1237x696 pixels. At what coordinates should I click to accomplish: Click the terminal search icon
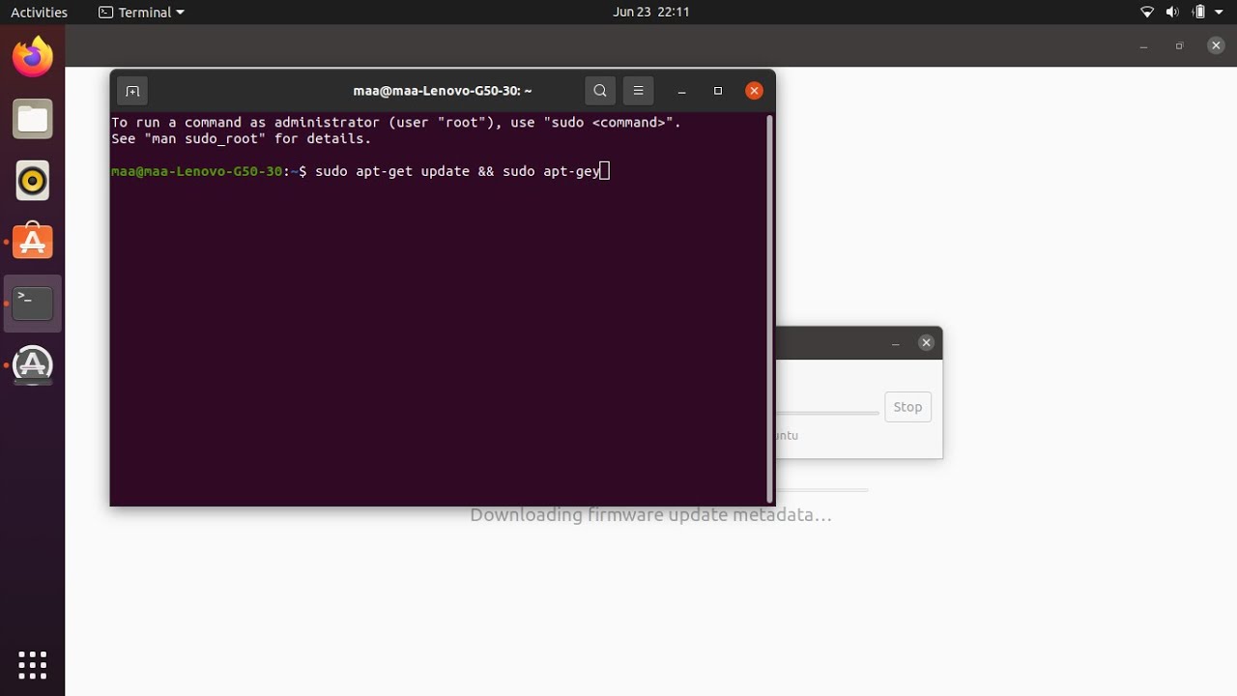(x=600, y=91)
